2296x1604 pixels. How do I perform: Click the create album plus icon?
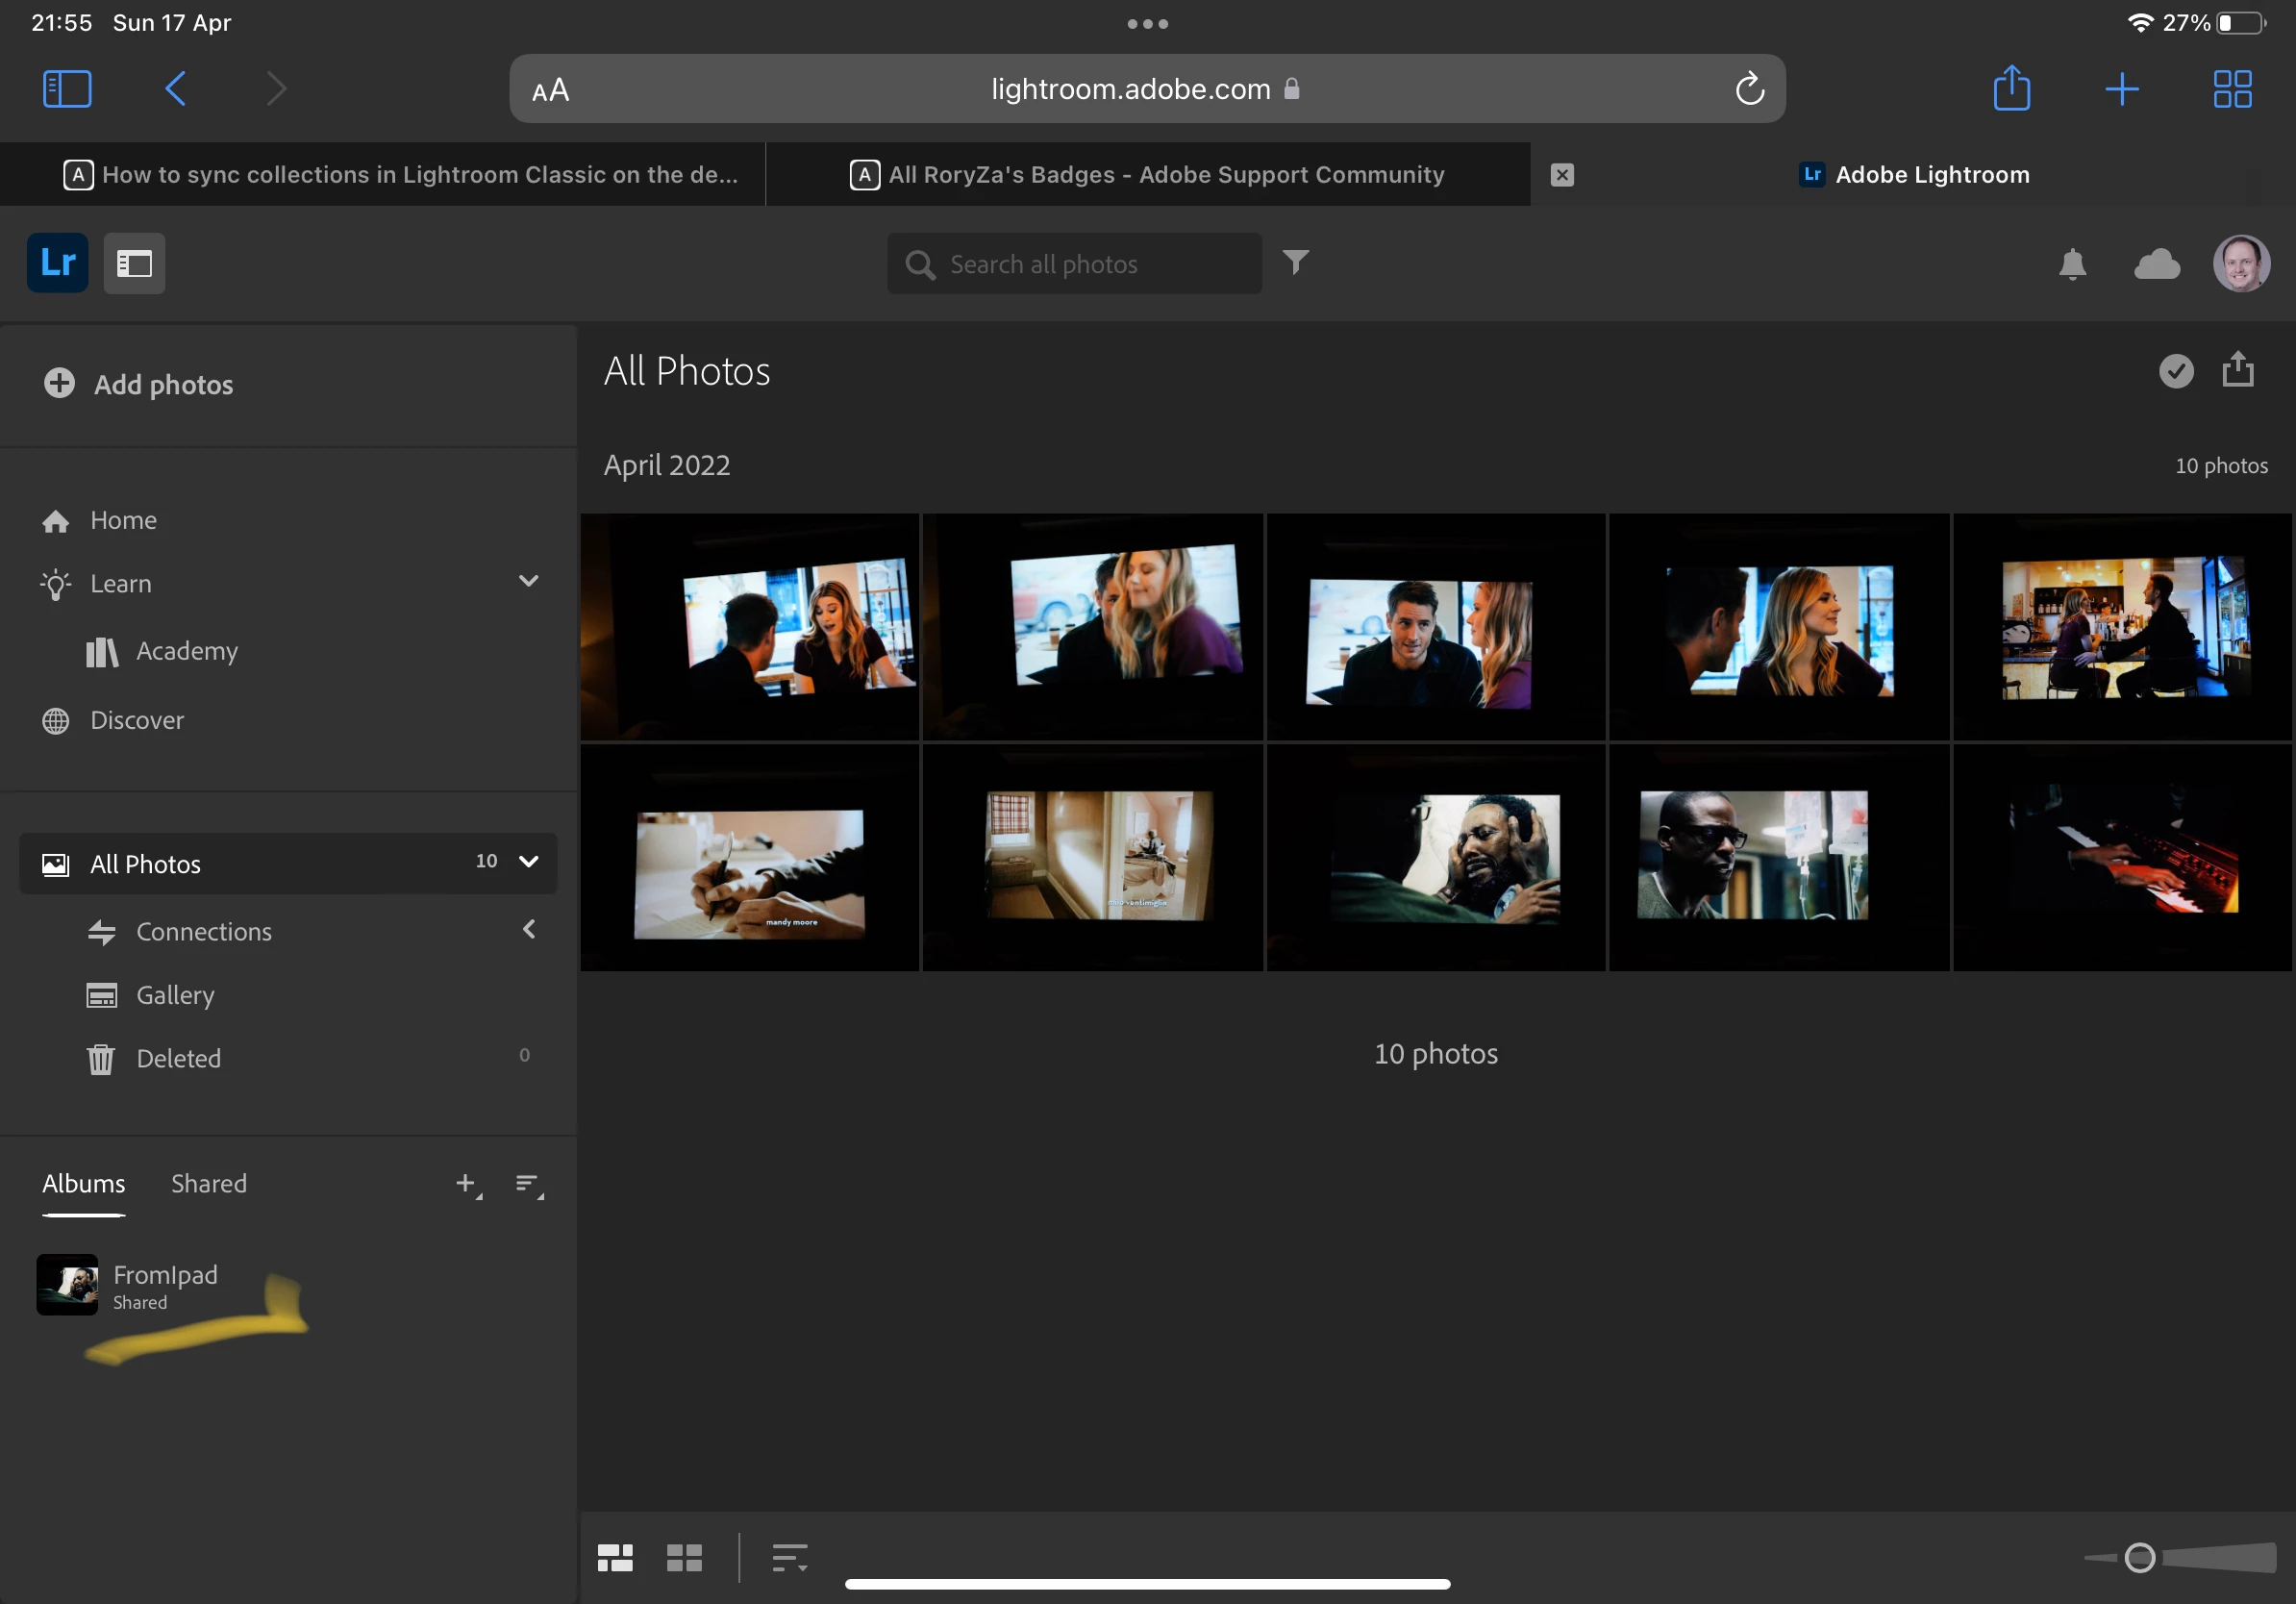(467, 1184)
